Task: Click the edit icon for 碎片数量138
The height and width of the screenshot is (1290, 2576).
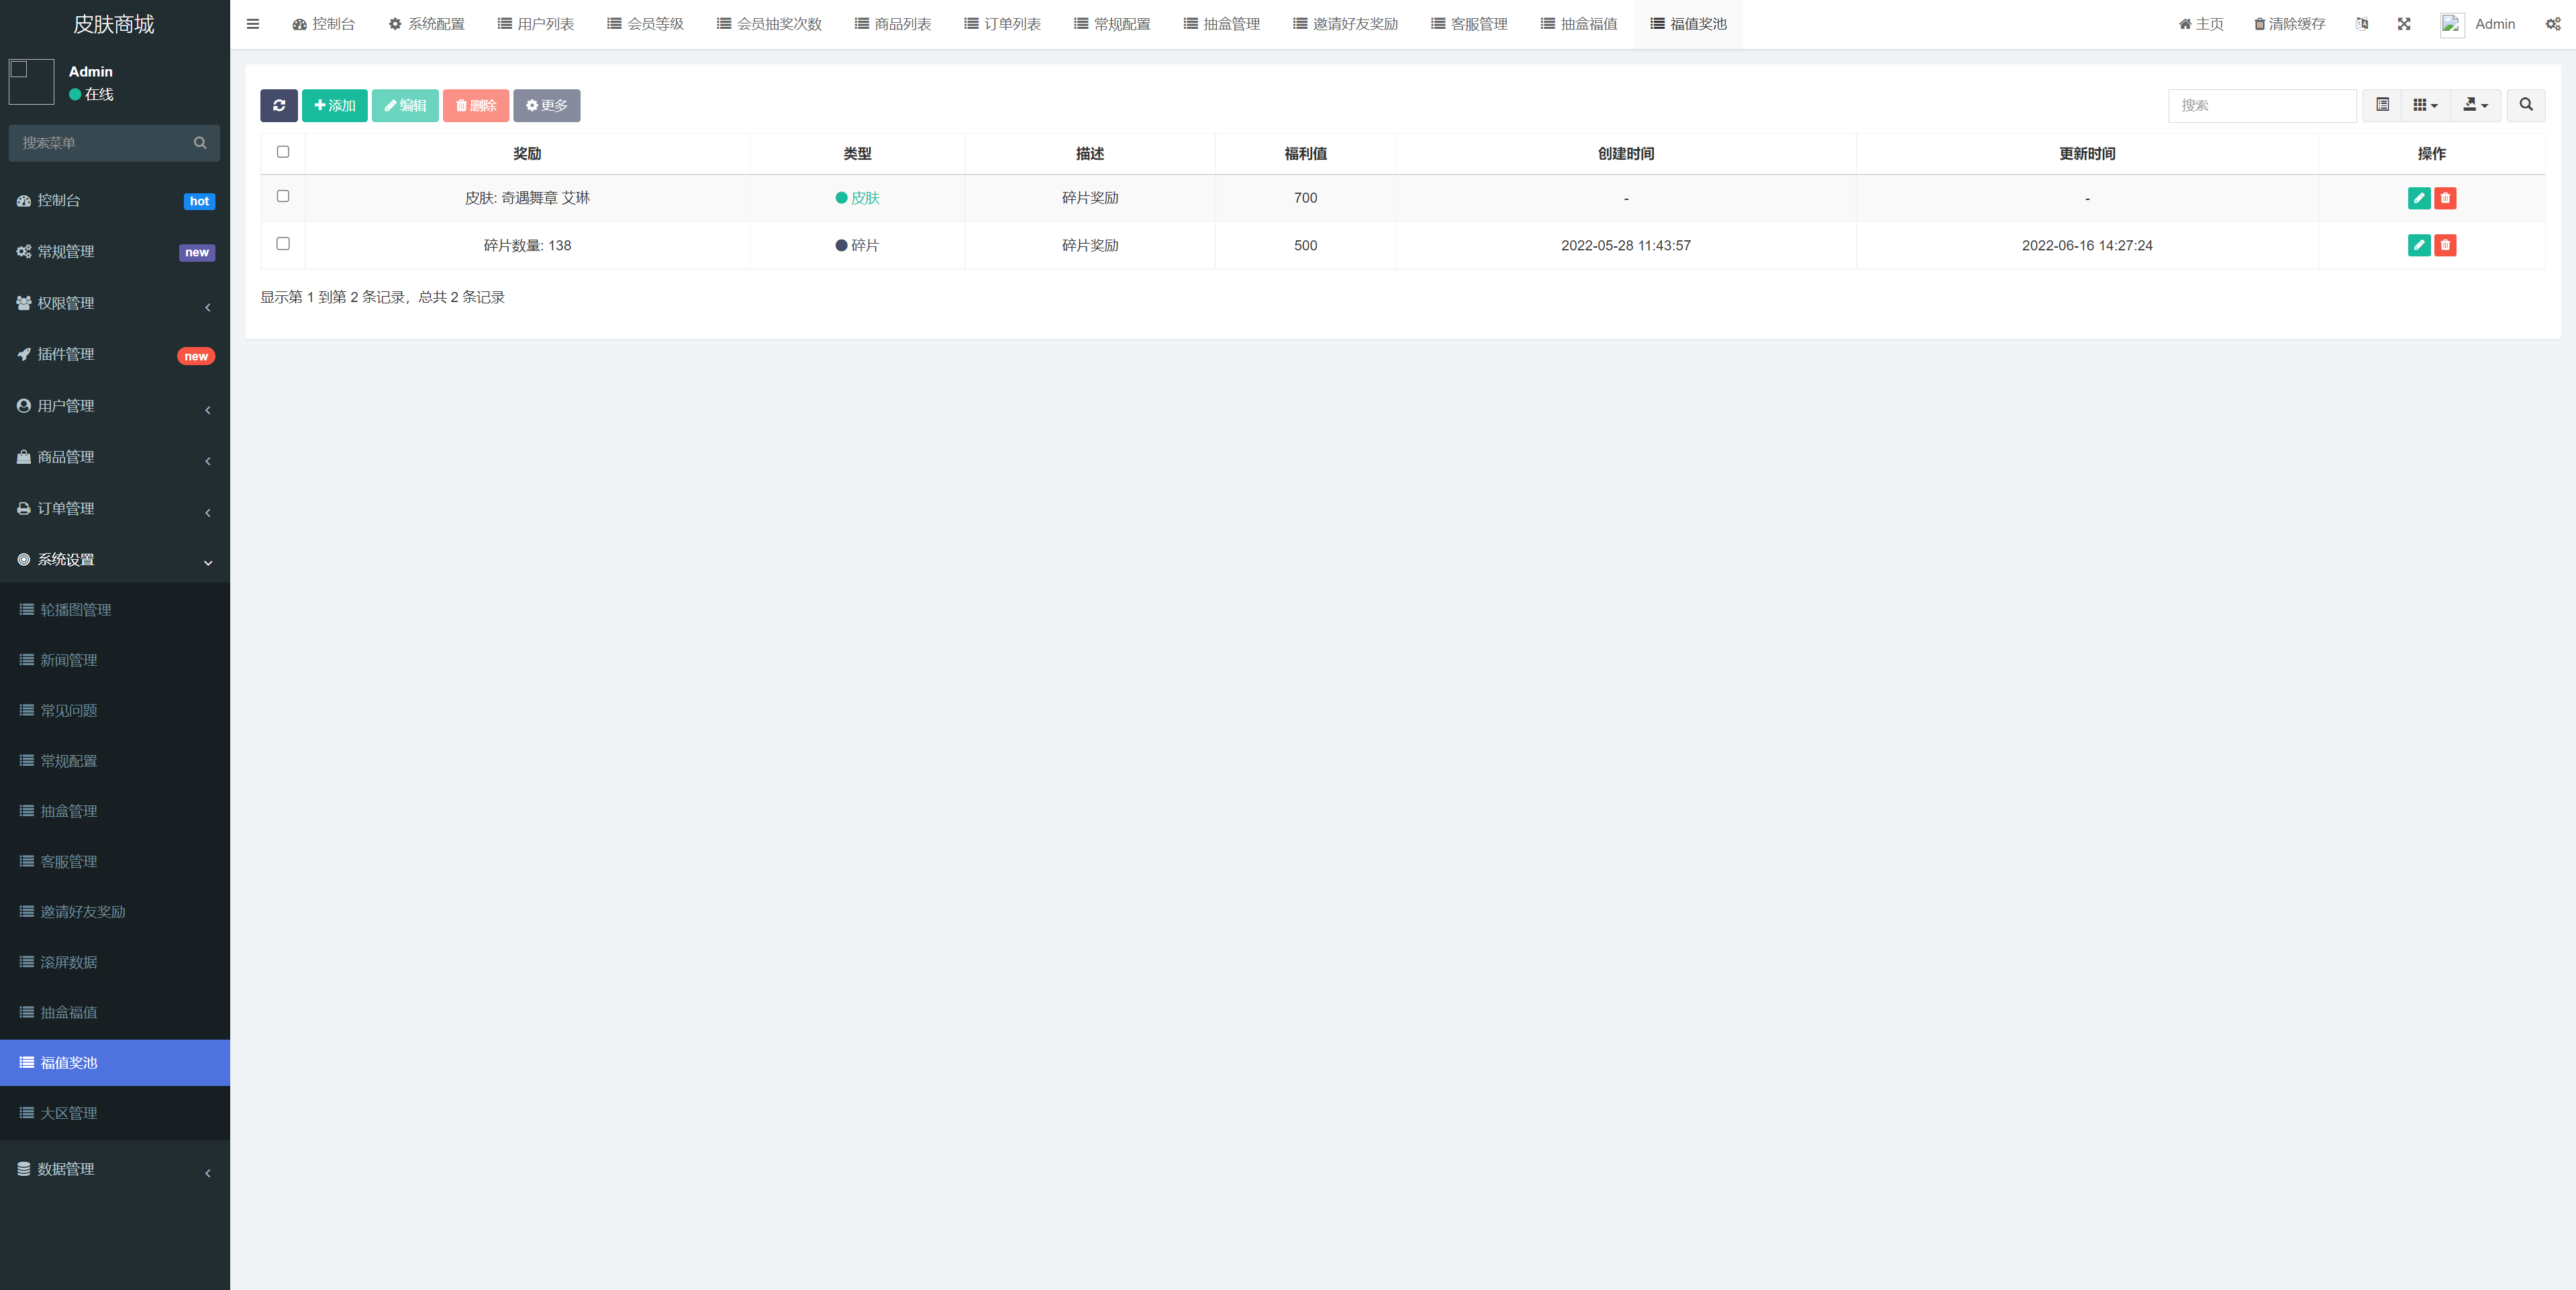Action: point(2416,245)
